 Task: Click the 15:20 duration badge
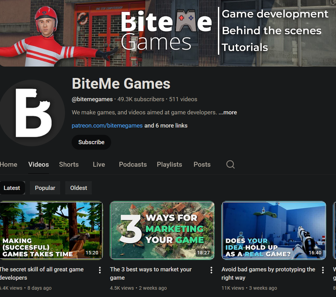pos(92,253)
